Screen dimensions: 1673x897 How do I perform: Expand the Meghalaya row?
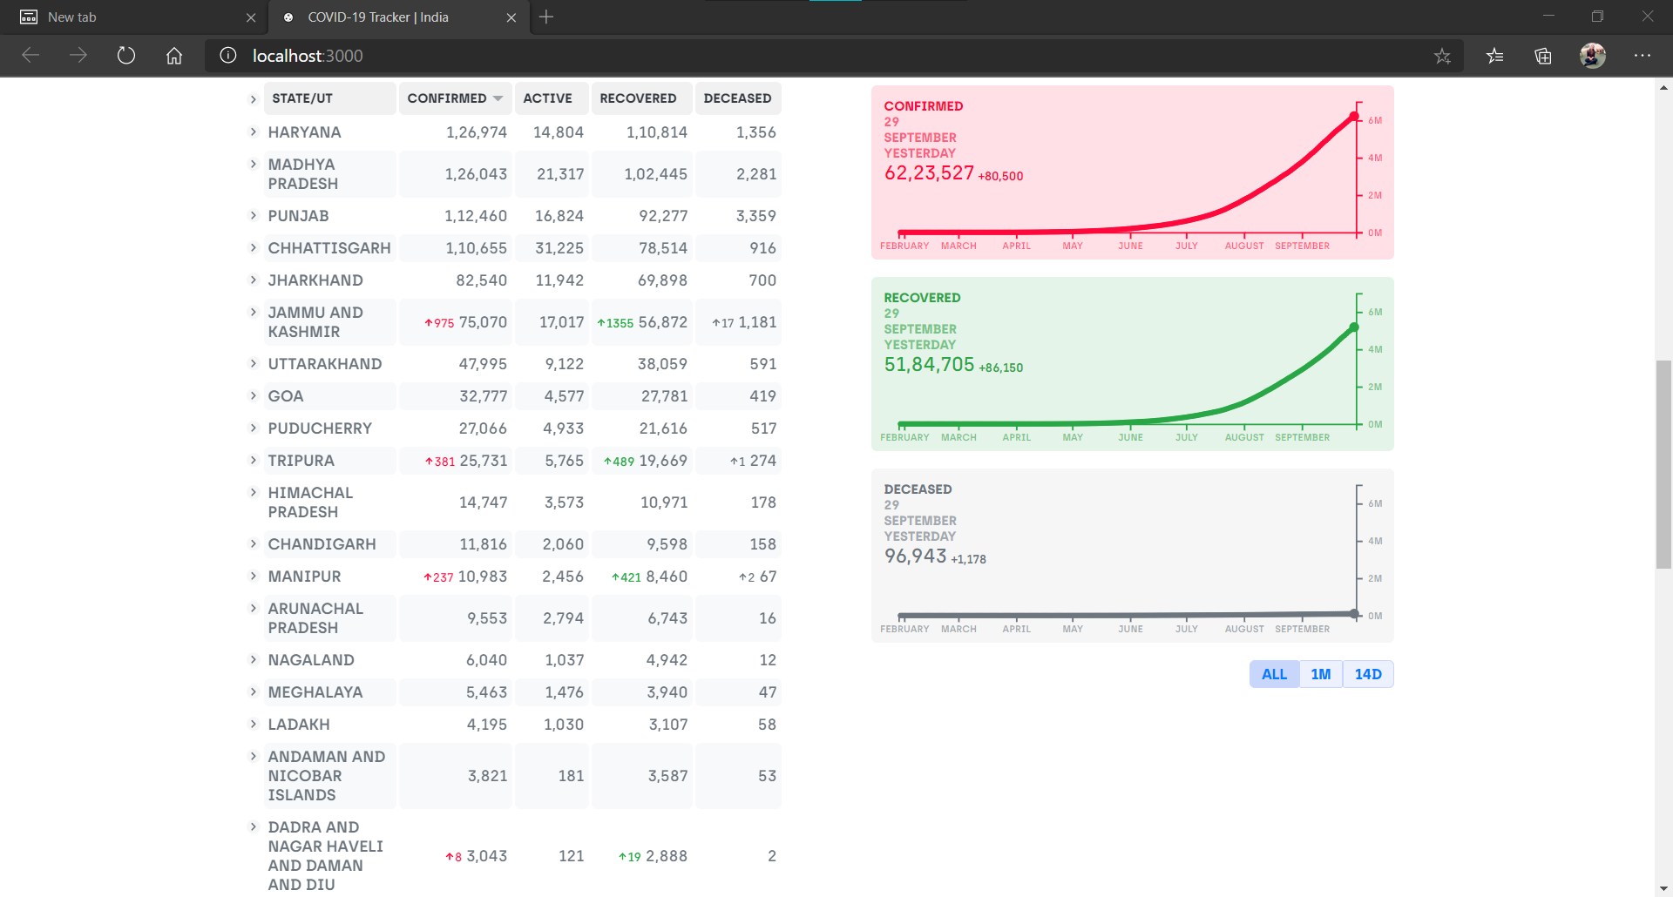pos(254,692)
